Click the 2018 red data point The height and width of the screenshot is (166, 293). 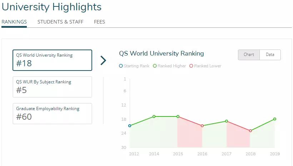pos(250,131)
